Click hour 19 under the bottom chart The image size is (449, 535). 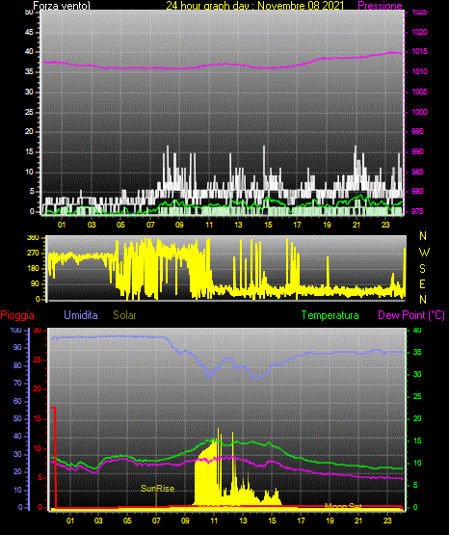[x=330, y=521]
